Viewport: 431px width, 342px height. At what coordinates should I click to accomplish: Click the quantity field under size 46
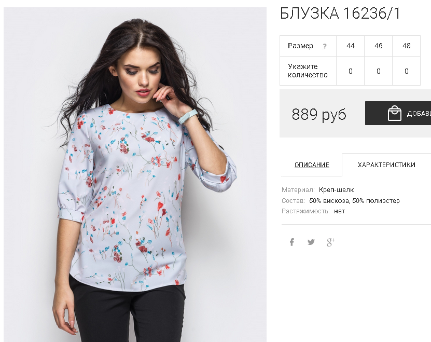pyautogui.click(x=378, y=71)
